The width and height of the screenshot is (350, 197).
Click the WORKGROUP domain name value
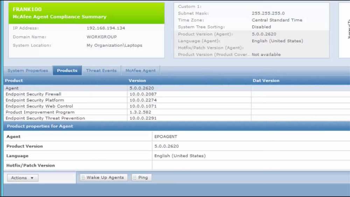(101, 37)
